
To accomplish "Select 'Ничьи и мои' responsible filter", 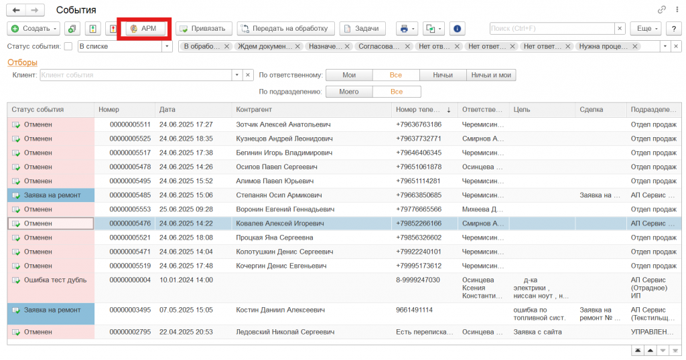I will coord(491,75).
